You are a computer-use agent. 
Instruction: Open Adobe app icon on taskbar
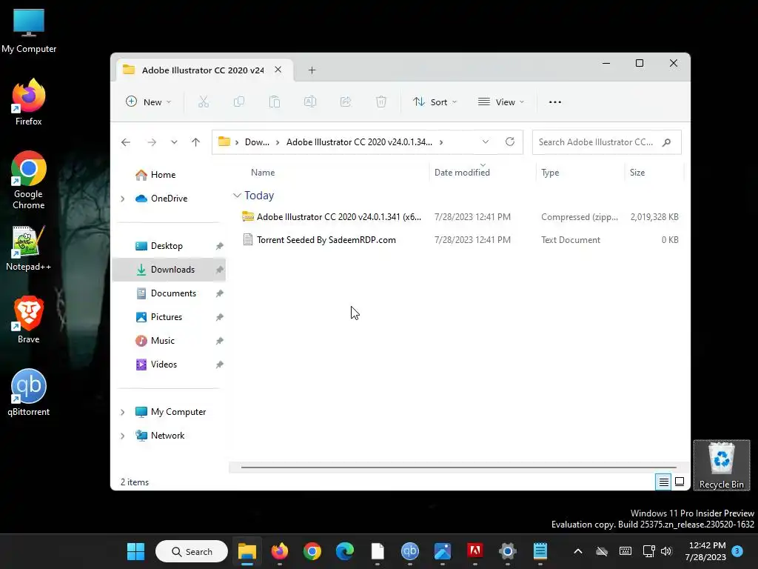pos(474,551)
